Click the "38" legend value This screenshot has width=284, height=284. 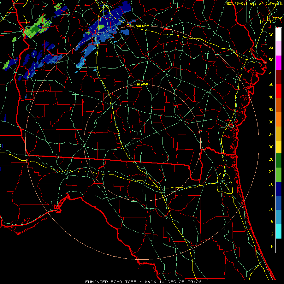pyautogui.click(x=271, y=122)
